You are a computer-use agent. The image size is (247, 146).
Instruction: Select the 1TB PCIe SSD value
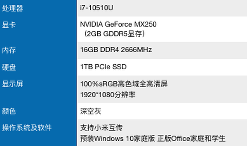103,67
